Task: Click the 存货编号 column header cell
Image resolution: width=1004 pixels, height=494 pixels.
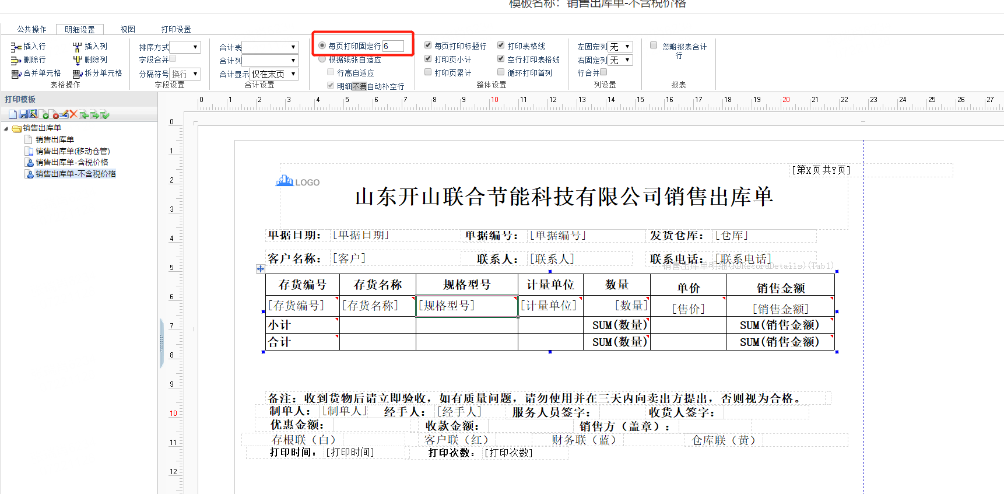Action: click(302, 285)
